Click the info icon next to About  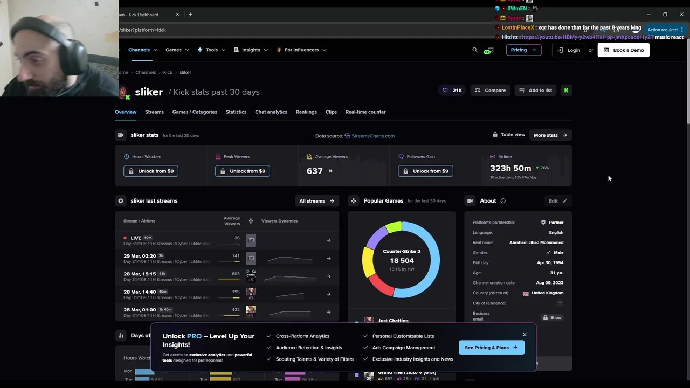click(x=503, y=201)
